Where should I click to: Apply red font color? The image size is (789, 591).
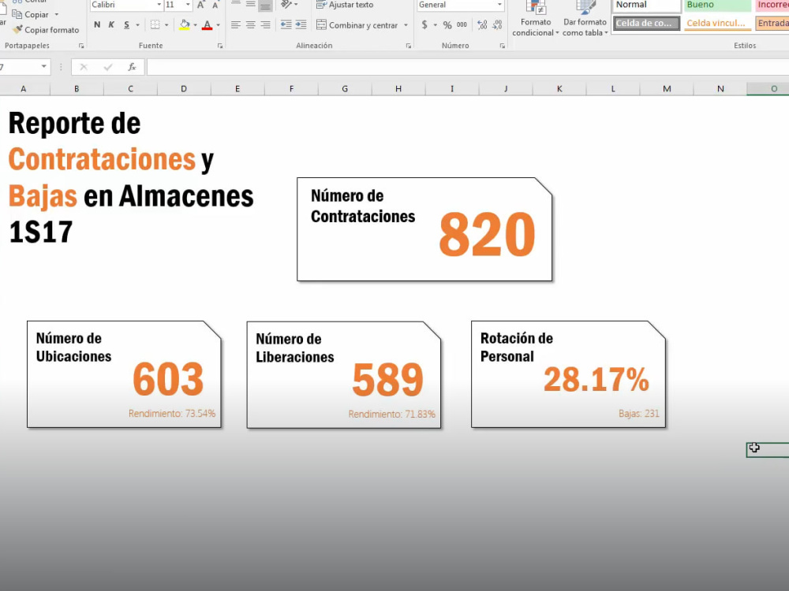[207, 24]
